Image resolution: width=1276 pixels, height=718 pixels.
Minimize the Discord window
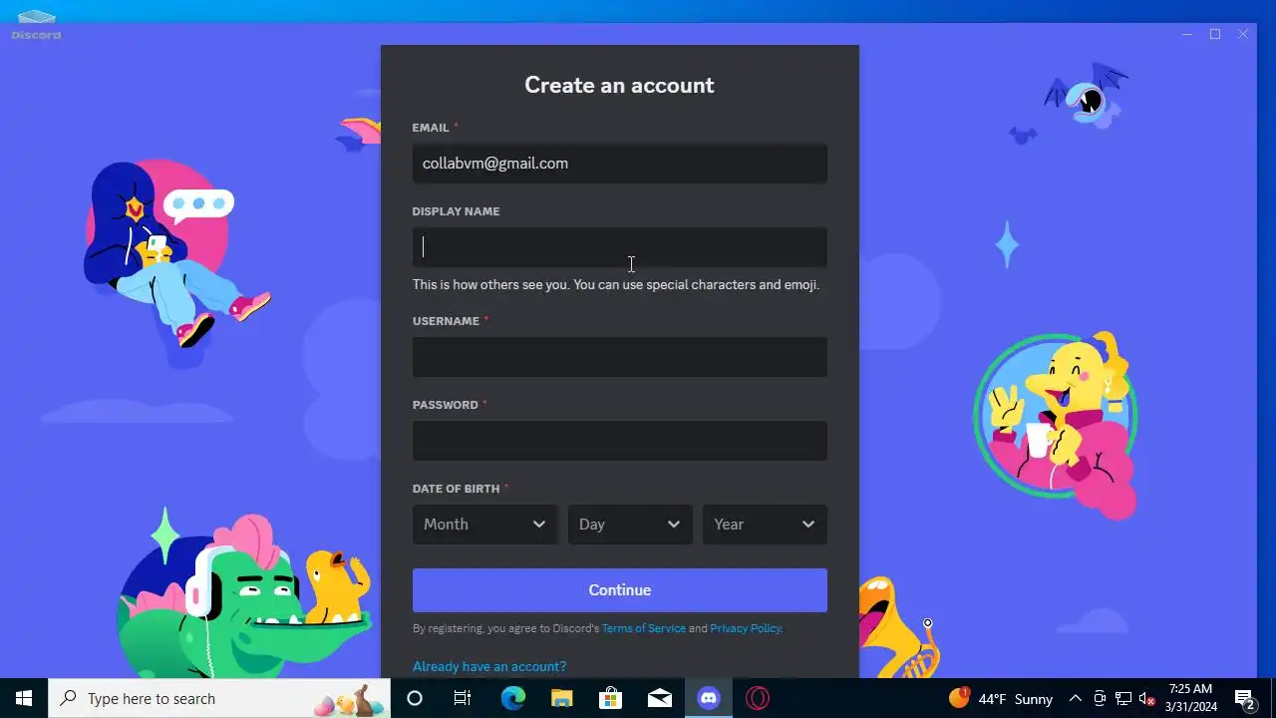1186,34
